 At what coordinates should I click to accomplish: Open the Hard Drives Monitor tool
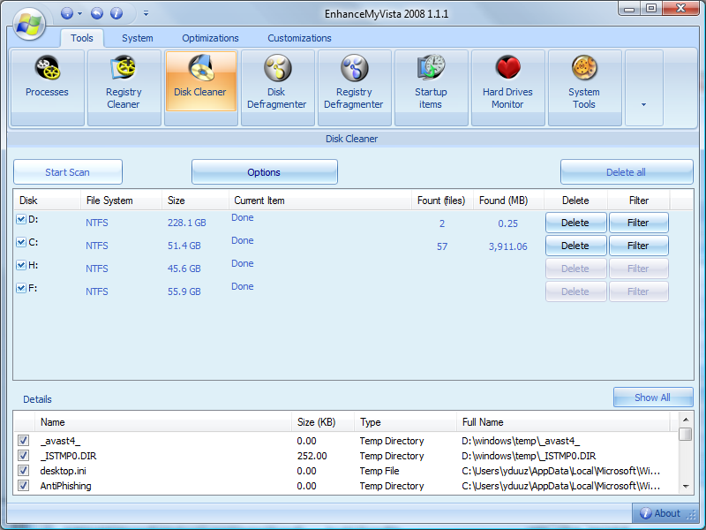[508, 87]
